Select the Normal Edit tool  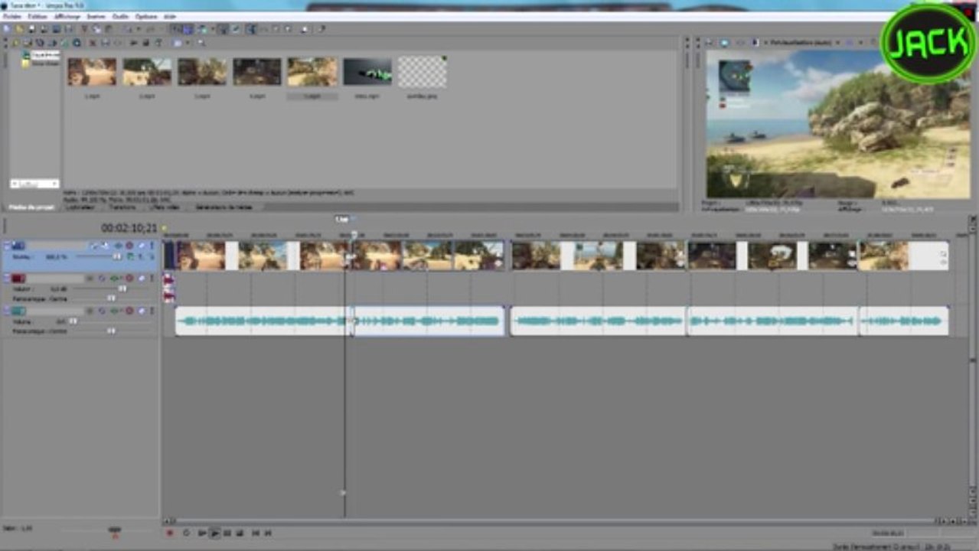pyautogui.click(x=250, y=28)
